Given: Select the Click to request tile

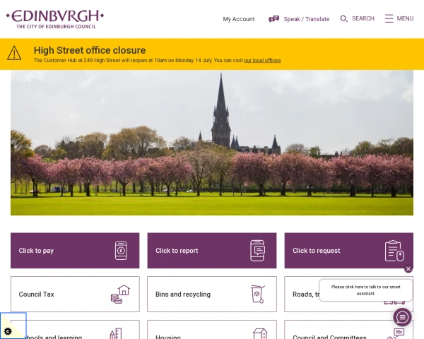Looking at the screenshot, I should 348,251.
